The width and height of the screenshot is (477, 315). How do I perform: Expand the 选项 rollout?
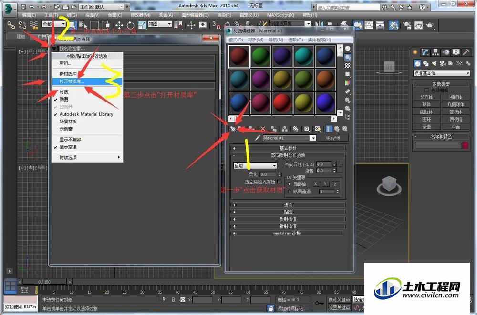click(288, 205)
